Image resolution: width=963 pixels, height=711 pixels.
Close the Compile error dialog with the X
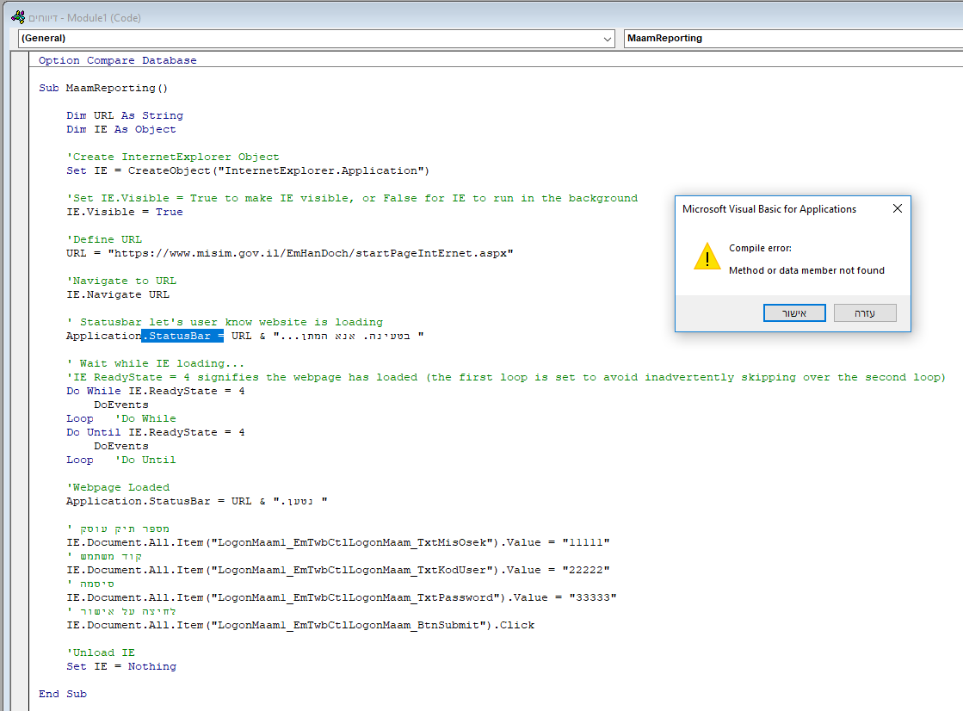[898, 209]
